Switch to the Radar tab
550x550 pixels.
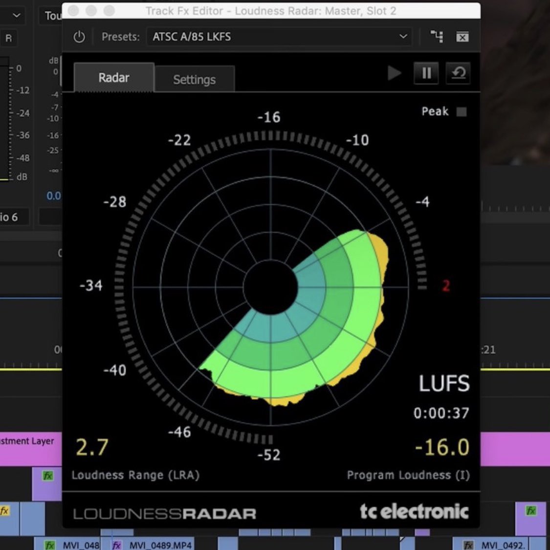pyautogui.click(x=114, y=78)
